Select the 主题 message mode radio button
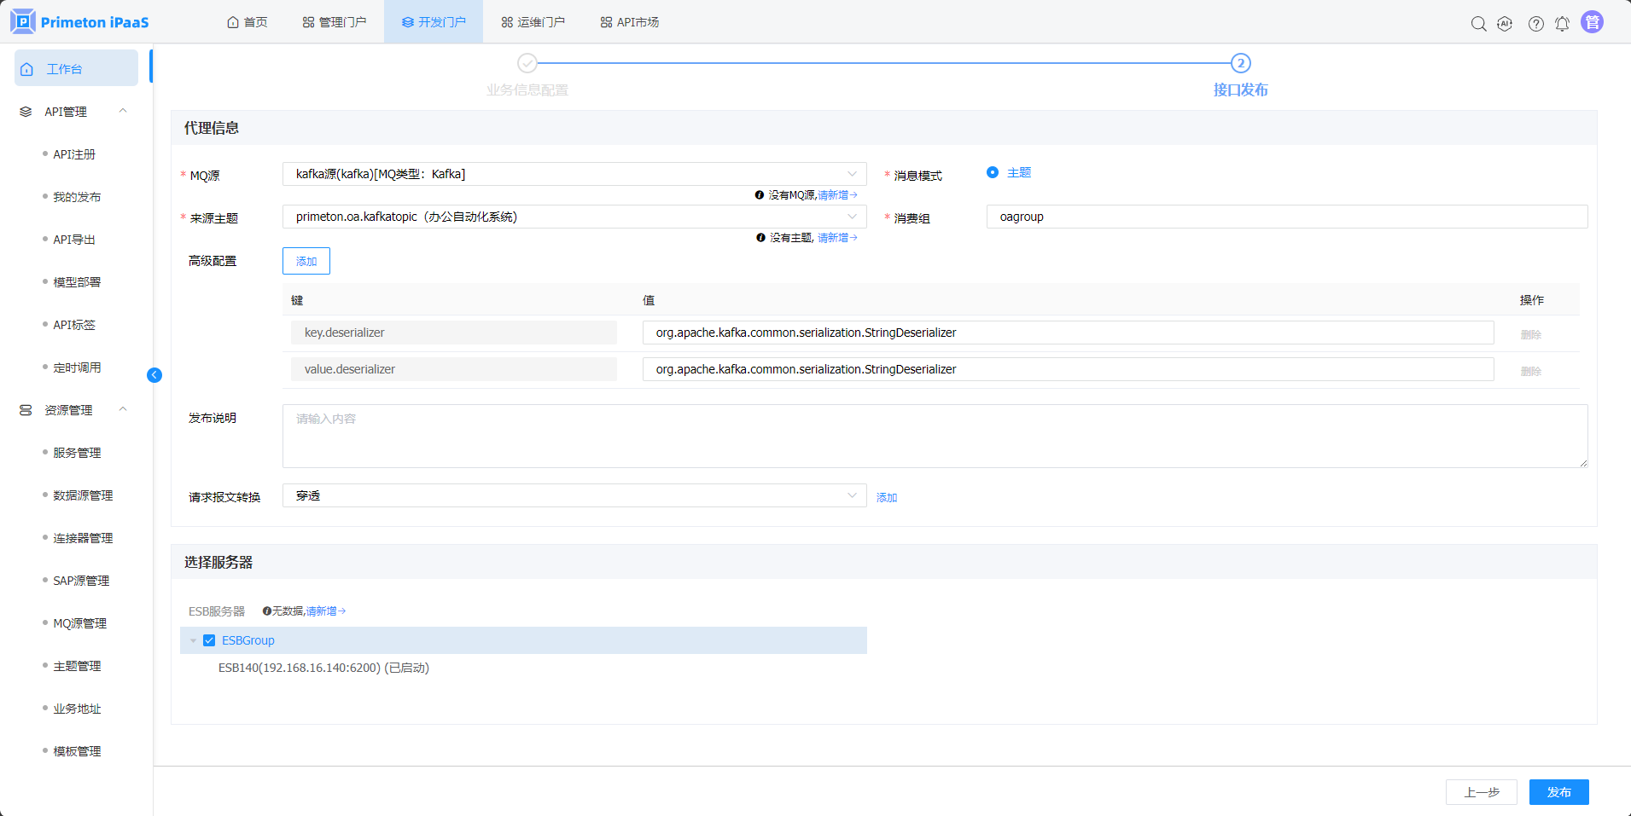 click(993, 172)
